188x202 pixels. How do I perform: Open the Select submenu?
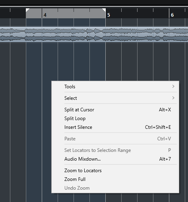coord(115,98)
